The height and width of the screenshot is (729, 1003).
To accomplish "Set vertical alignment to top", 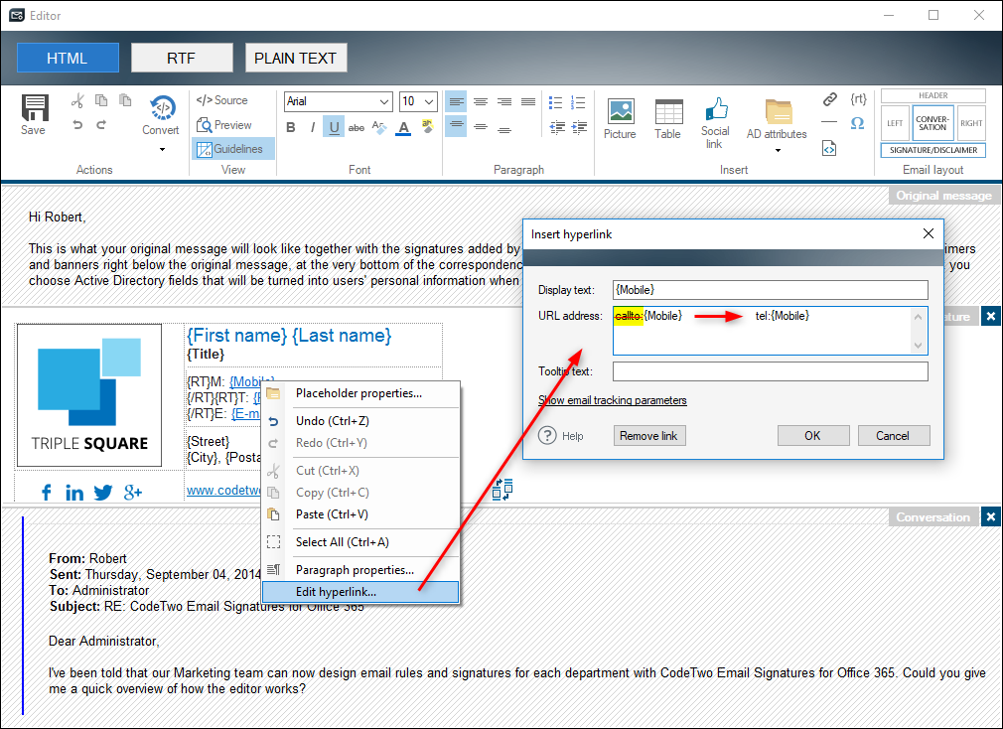I will pos(456,126).
